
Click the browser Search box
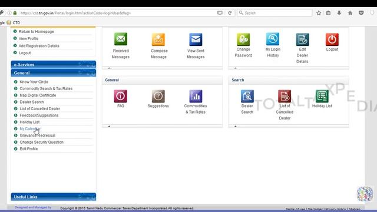coord(275,13)
